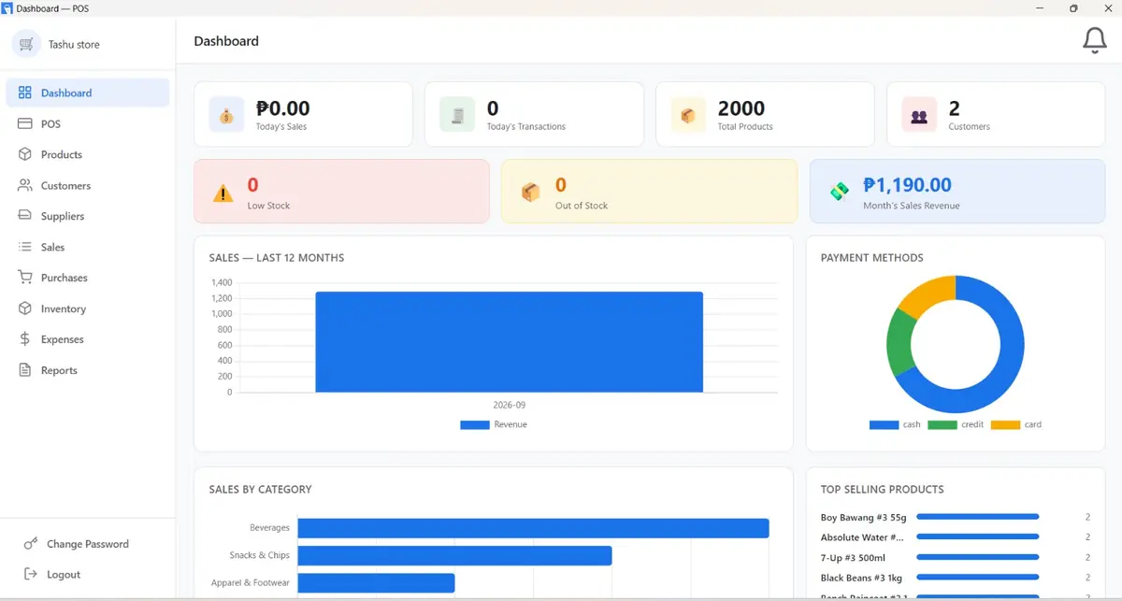
Task: Click the Products box icon in sidebar
Action: tap(25, 154)
